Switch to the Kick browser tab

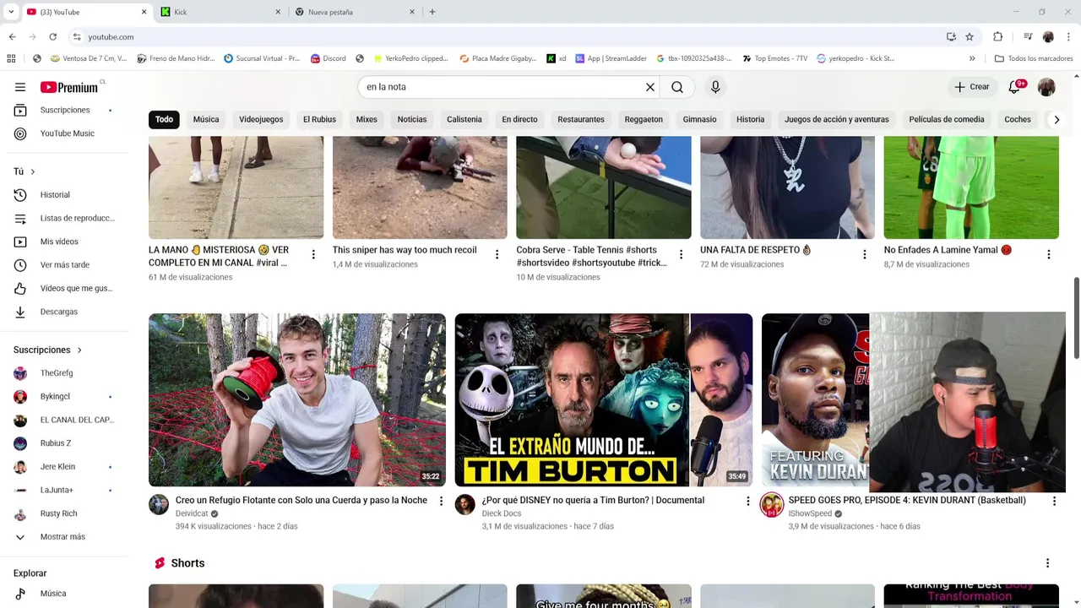[x=220, y=12]
